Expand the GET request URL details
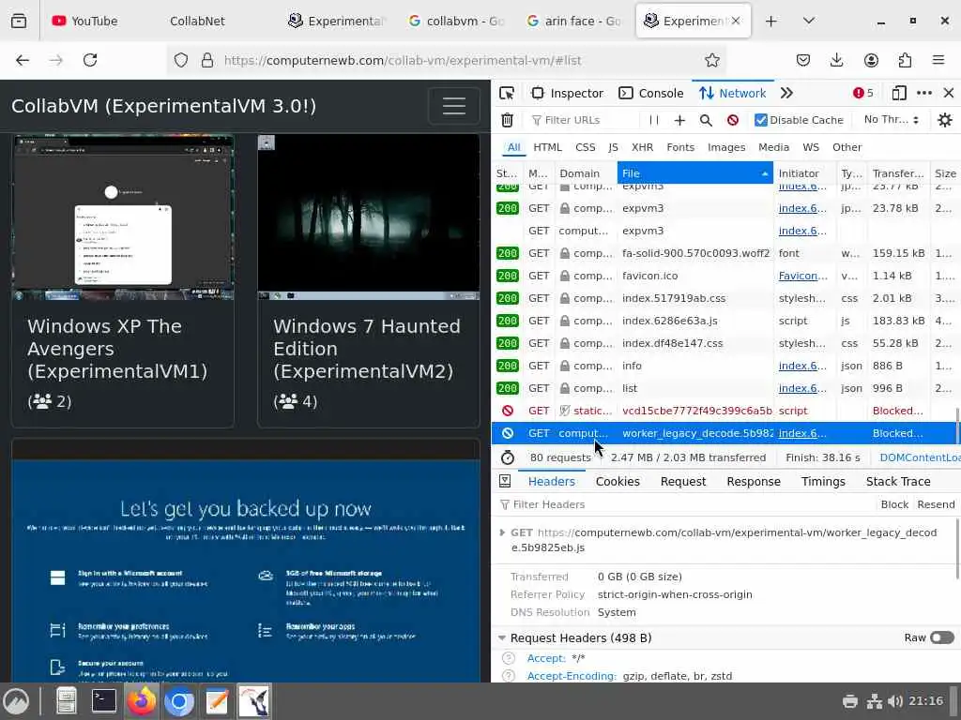This screenshot has width=961, height=720. point(503,532)
